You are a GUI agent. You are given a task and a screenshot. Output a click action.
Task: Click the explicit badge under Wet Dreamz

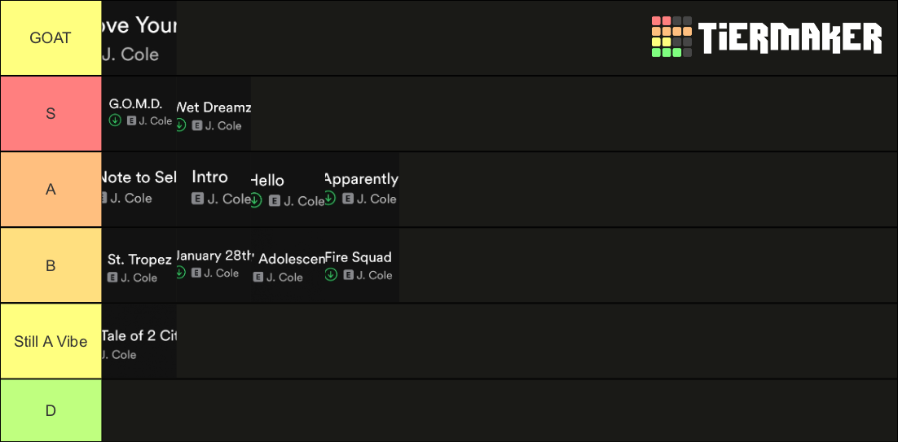197,125
